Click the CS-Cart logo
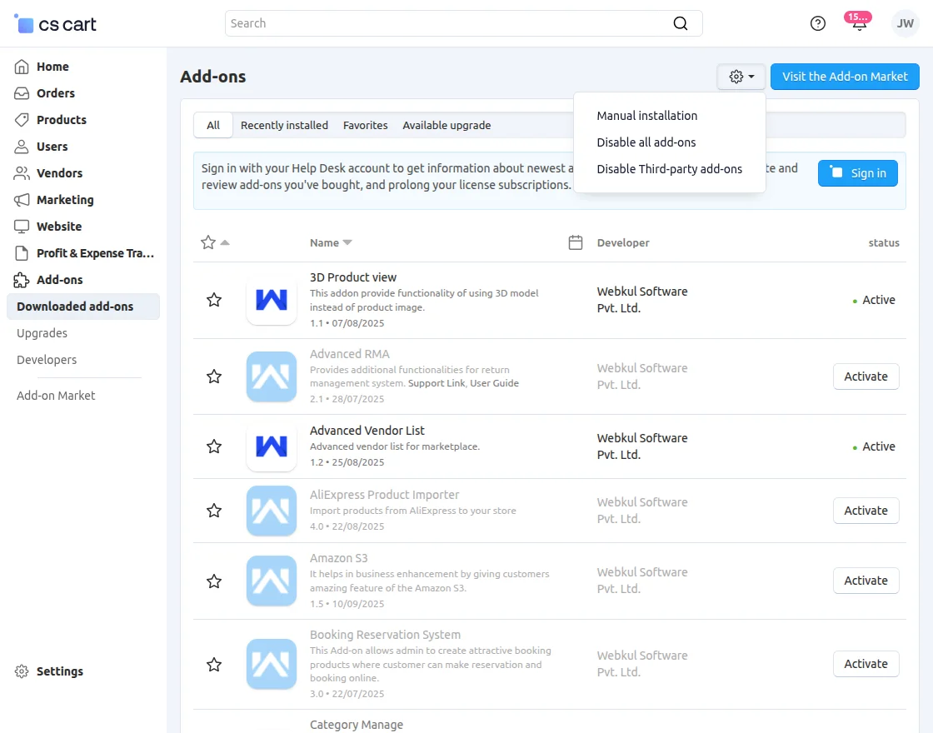Image resolution: width=933 pixels, height=733 pixels. coord(55,24)
